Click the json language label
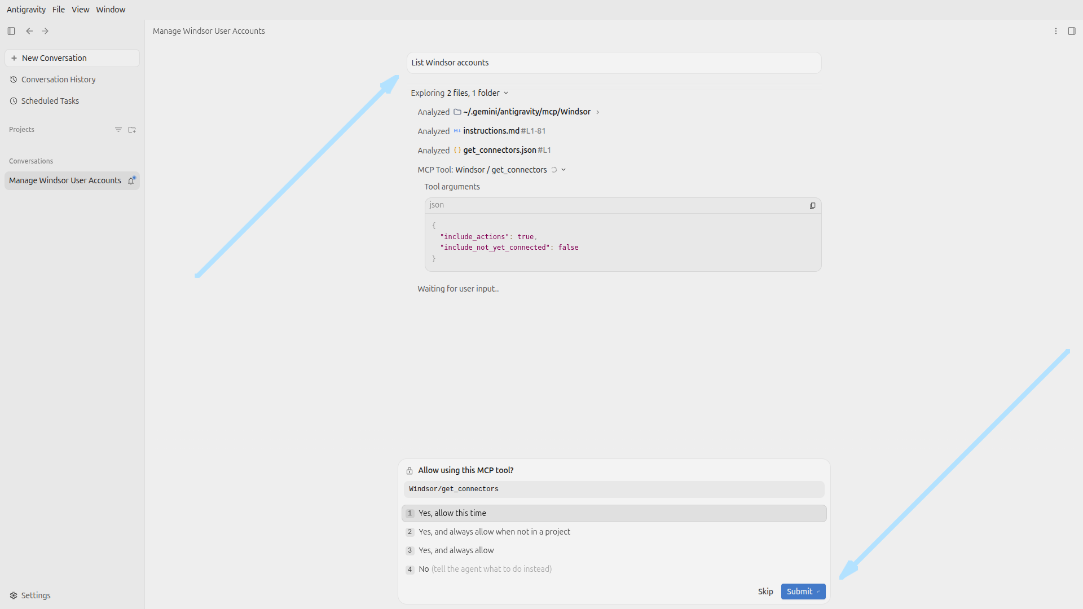 point(437,205)
